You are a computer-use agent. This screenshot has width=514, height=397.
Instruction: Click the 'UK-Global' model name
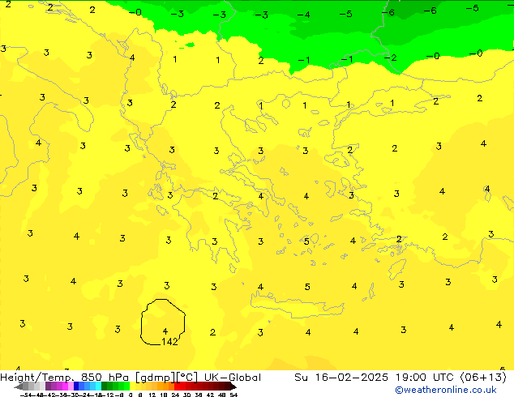(x=233, y=378)
